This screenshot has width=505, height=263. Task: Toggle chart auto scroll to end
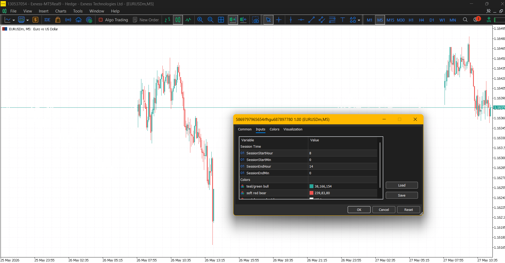coord(233,20)
